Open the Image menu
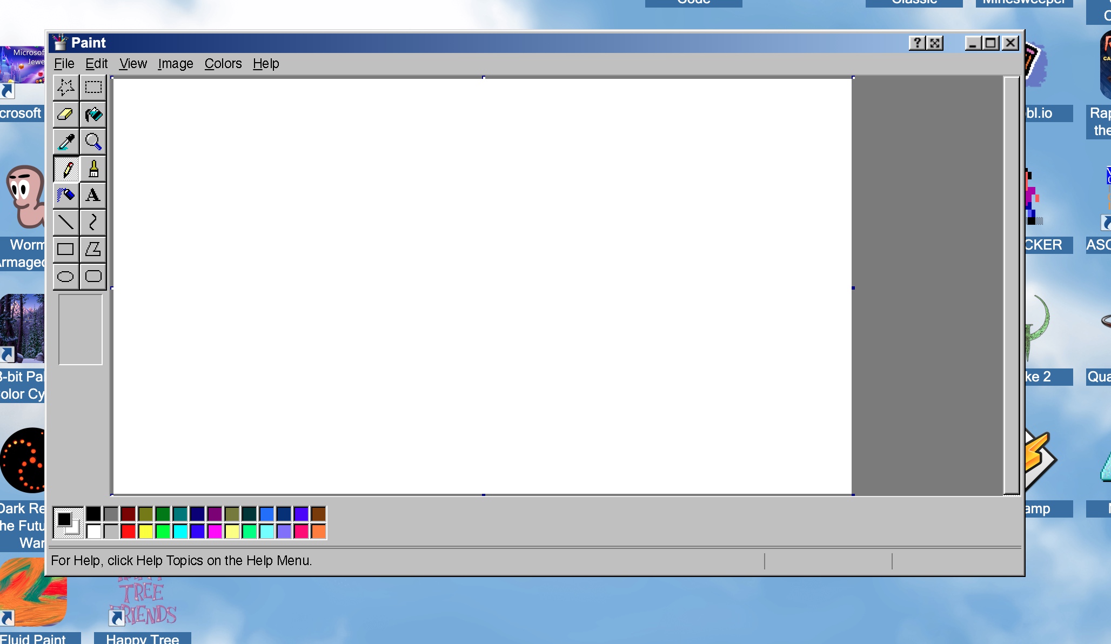This screenshot has height=644, width=1111. pyautogui.click(x=175, y=64)
